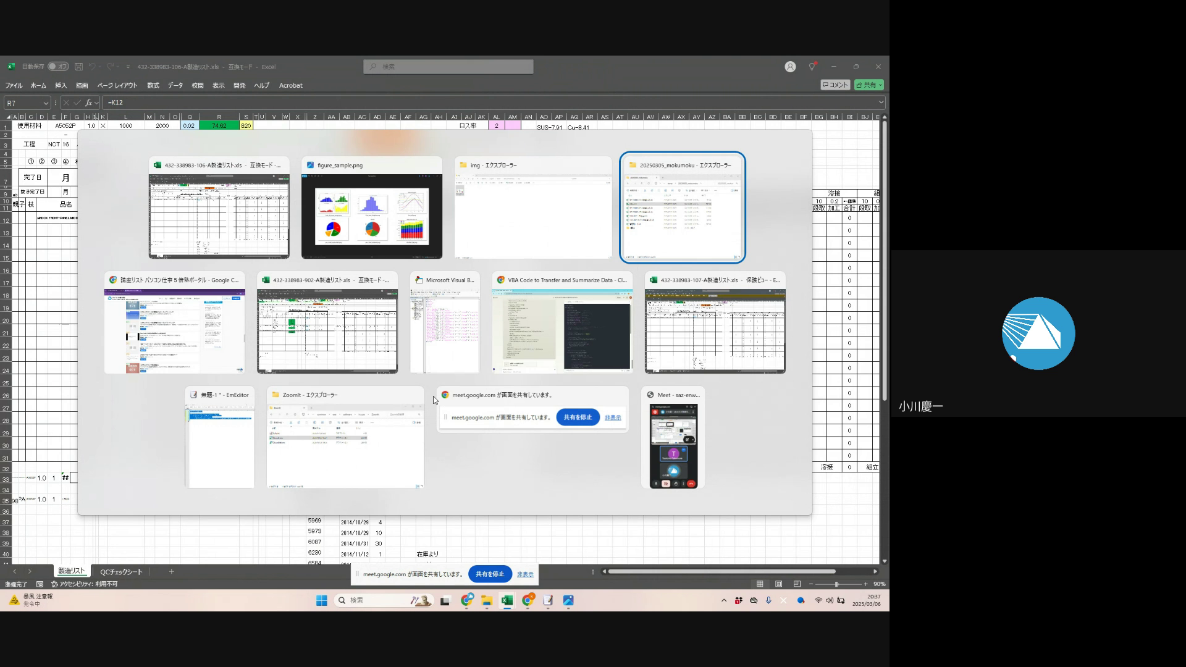Open the ページ レイアウト ribbon tab

pyautogui.click(x=117, y=85)
